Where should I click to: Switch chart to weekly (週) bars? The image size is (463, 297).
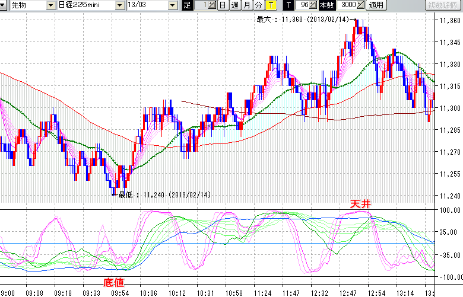point(234,5)
